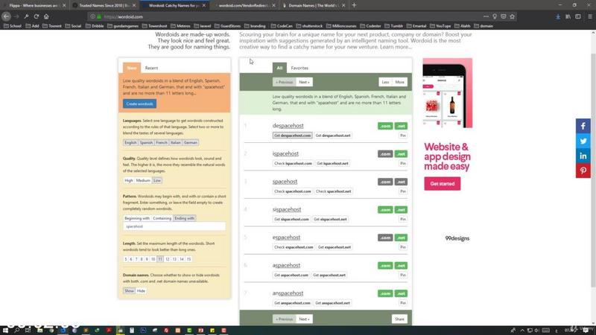Toggle the Spanish language option
The image size is (596, 335).
click(x=146, y=143)
